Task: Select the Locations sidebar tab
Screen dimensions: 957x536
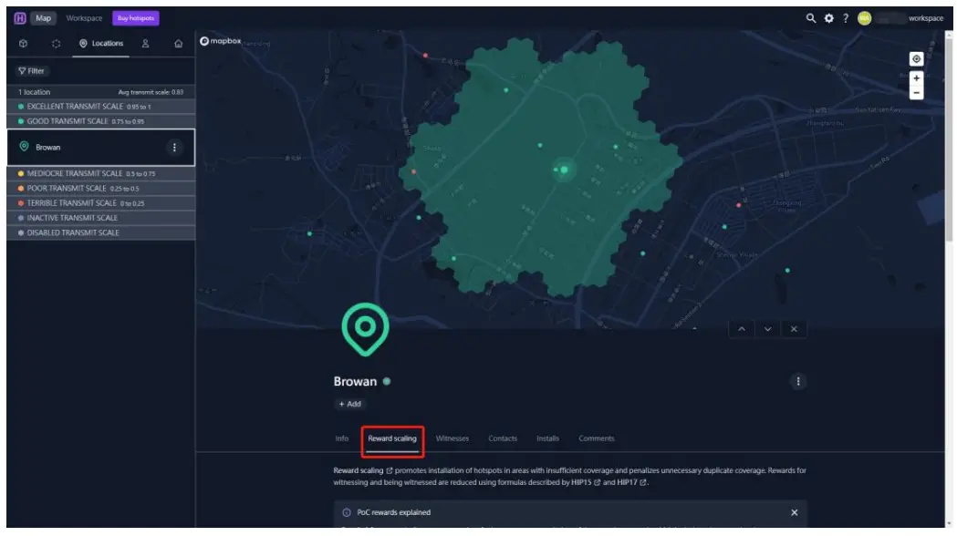Action: (100, 44)
